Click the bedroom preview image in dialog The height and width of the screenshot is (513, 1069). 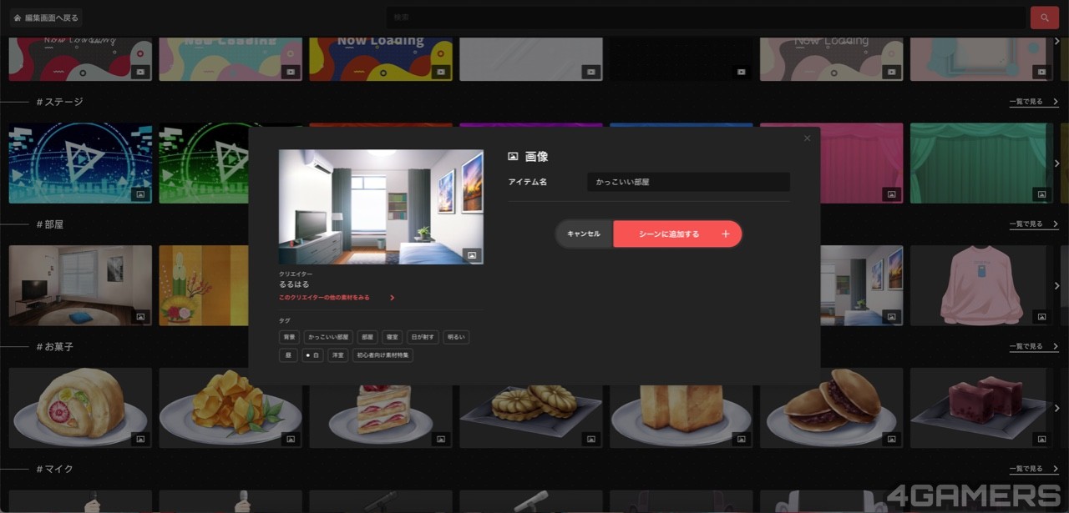tap(381, 207)
